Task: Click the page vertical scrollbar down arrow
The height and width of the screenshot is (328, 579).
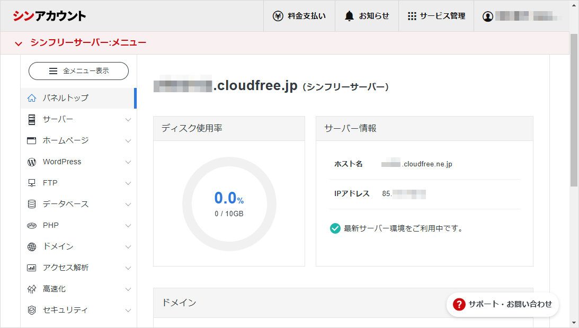Action: (x=574, y=322)
